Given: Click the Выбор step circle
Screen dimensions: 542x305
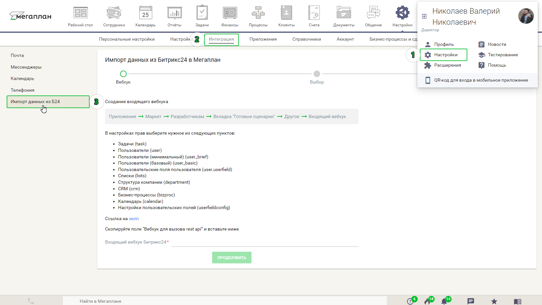Looking at the screenshot, I should pos(317,74).
